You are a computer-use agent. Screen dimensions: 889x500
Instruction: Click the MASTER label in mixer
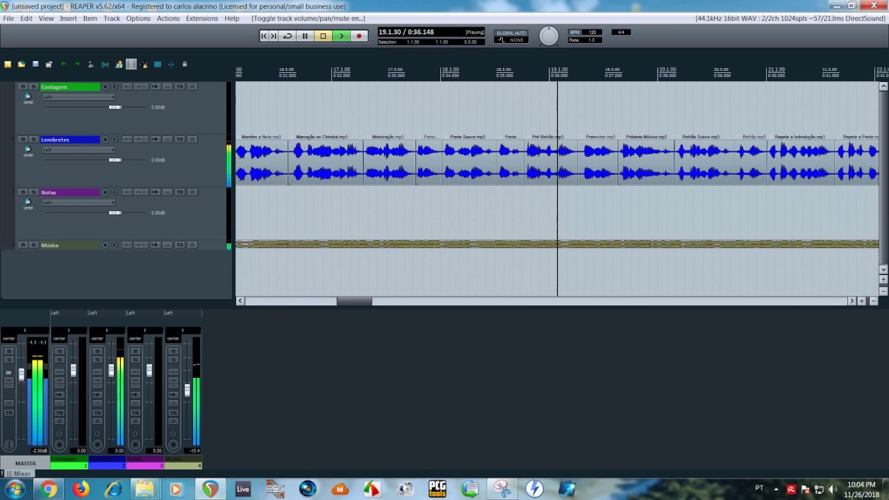(x=25, y=463)
